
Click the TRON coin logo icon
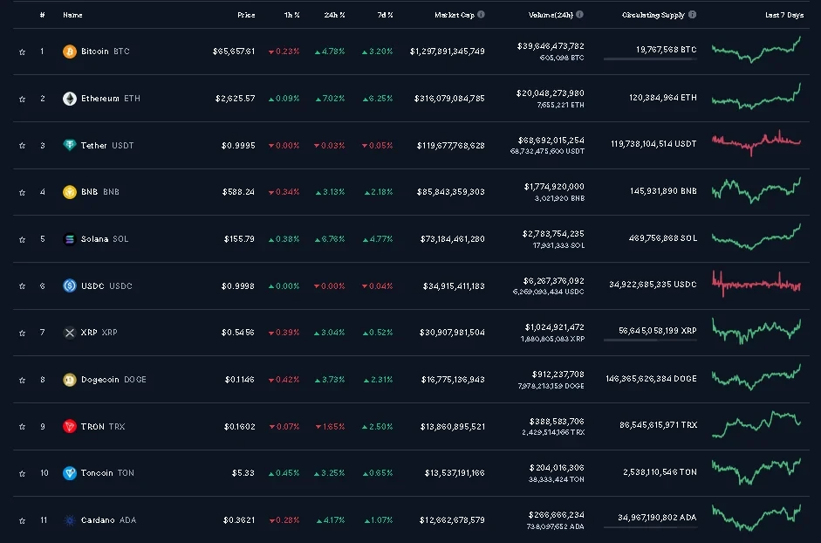pos(70,427)
